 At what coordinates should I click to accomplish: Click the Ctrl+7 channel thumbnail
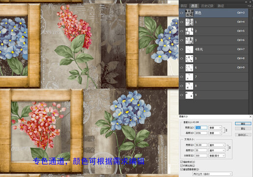[x=189, y=49]
